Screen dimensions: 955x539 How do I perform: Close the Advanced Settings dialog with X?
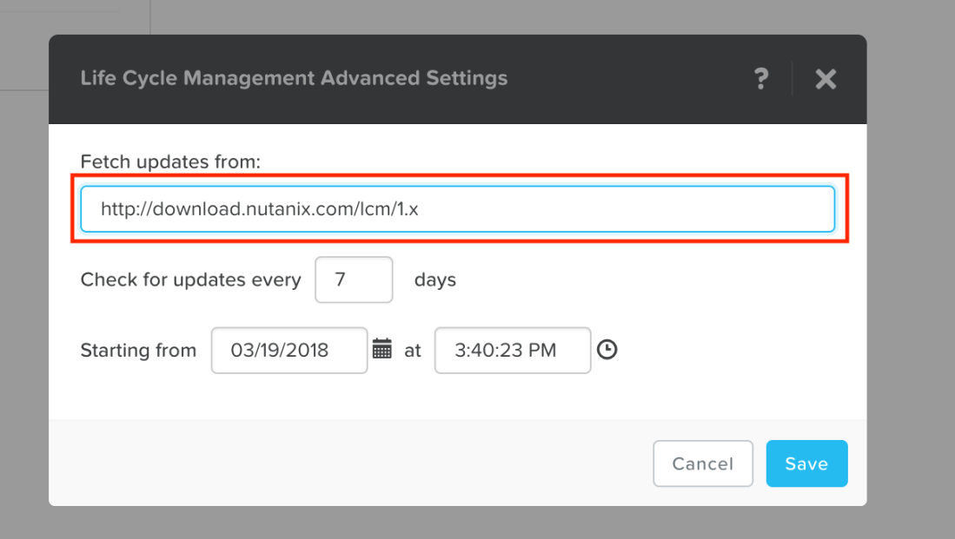826,79
